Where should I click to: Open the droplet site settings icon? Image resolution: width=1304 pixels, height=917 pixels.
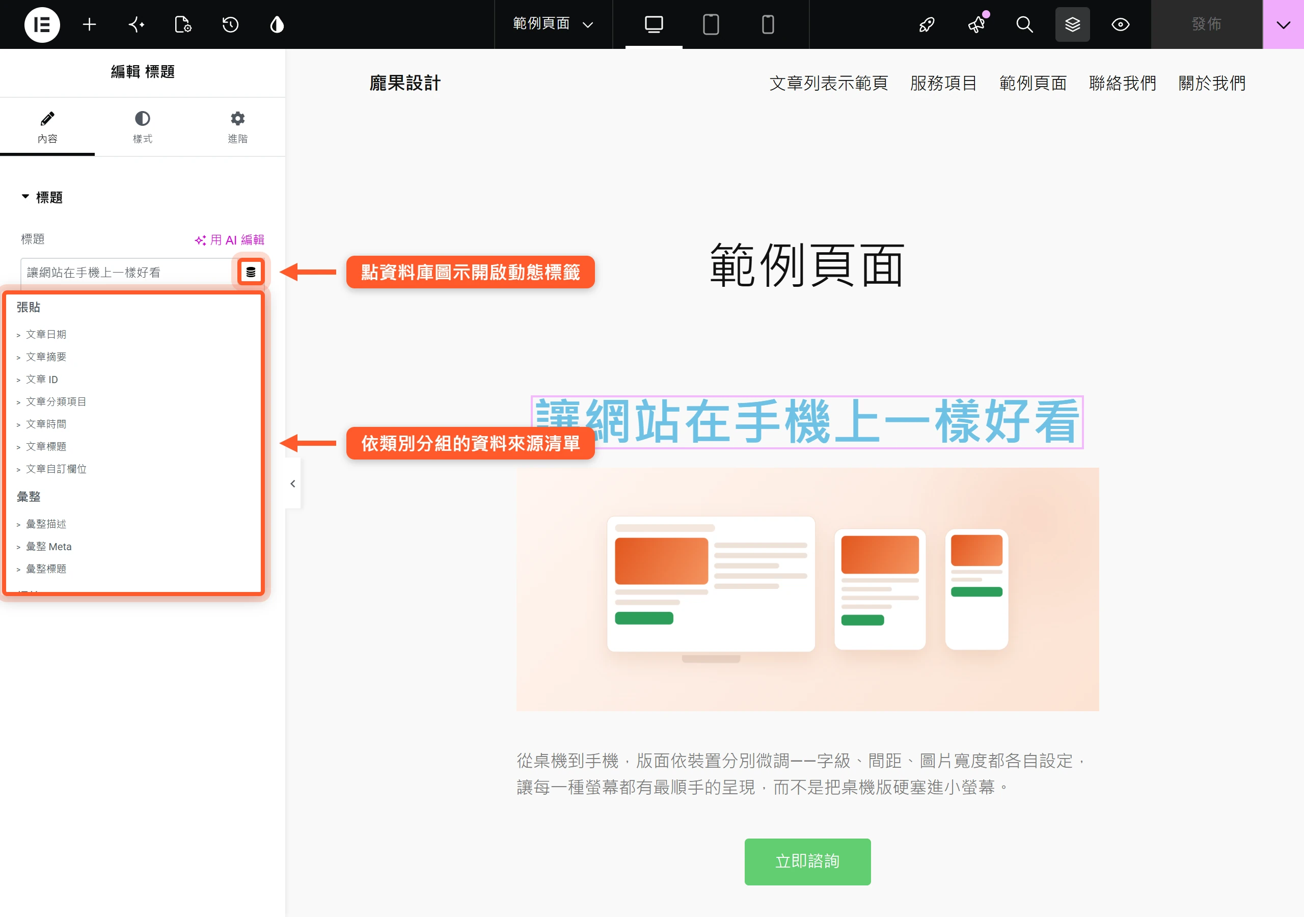click(277, 24)
